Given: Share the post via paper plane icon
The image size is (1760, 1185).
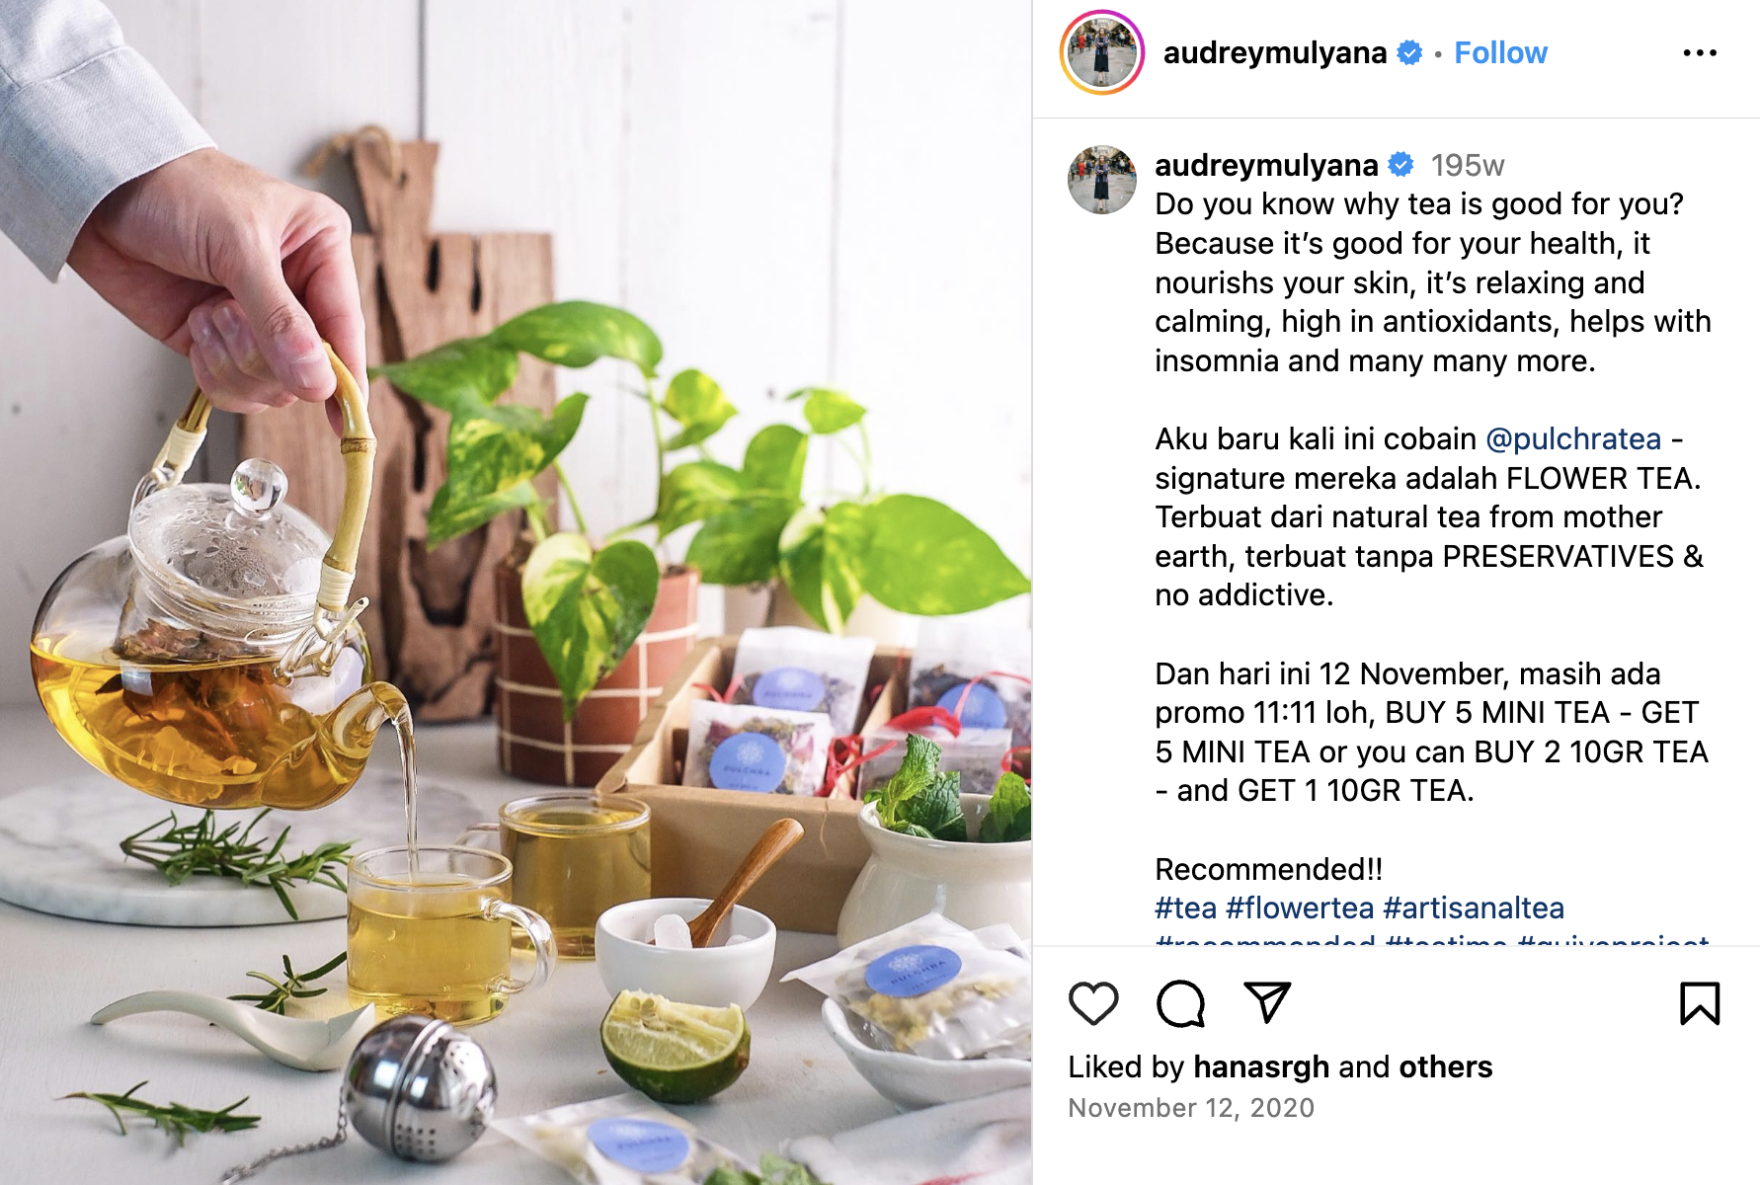Looking at the screenshot, I should [x=1267, y=1003].
